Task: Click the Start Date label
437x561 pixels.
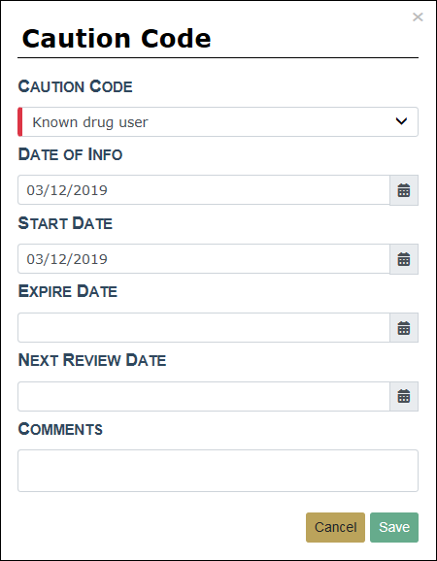Action: 65,223
